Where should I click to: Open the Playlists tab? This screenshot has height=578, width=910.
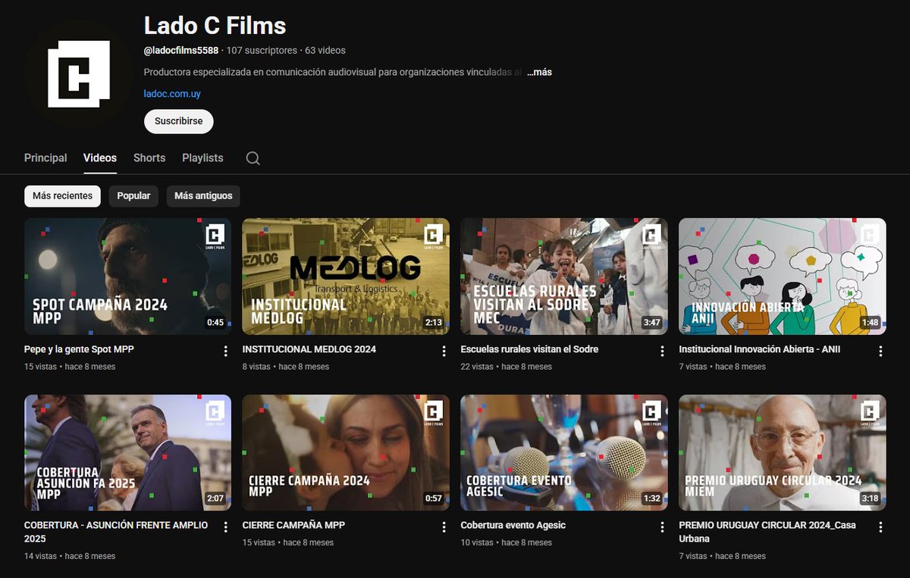[202, 158]
